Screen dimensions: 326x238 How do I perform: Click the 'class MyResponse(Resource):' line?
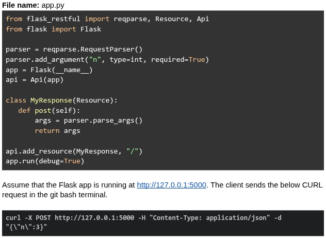tap(61, 100)
